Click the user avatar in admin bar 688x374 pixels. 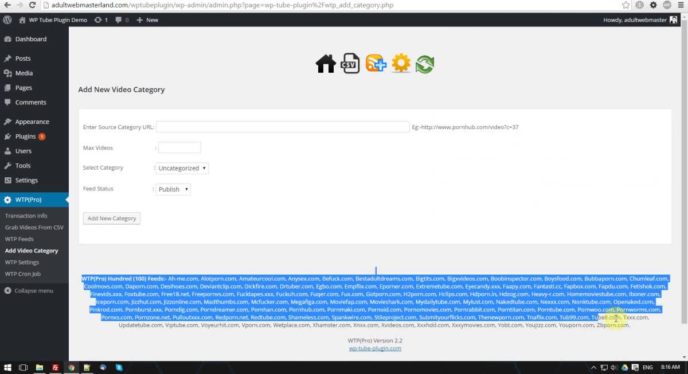tap(673, 20)
